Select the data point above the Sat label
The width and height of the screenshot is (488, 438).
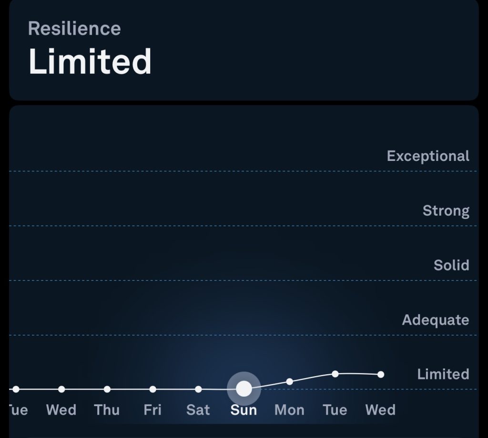198,389
